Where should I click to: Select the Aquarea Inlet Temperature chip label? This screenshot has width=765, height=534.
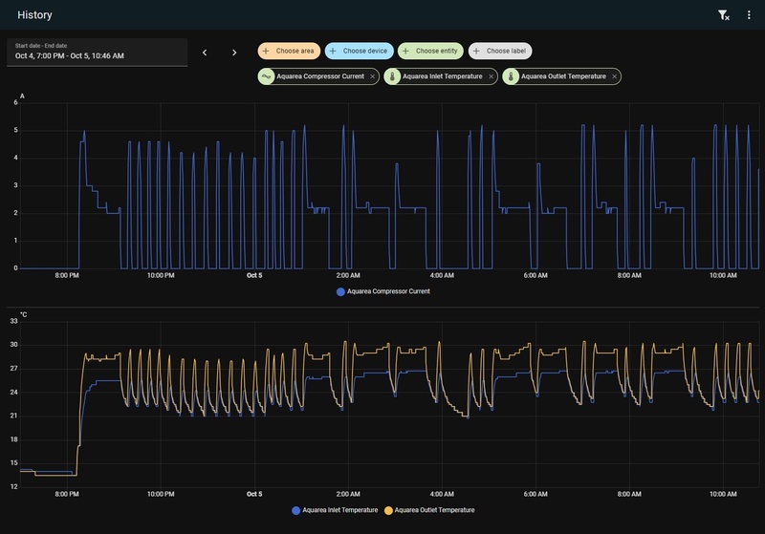pos(442,76)
